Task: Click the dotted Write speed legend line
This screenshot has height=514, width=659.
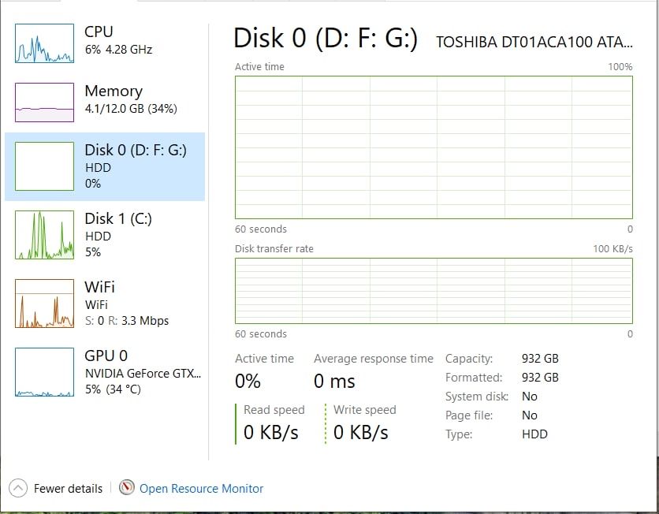Action: tap(326, 423)
